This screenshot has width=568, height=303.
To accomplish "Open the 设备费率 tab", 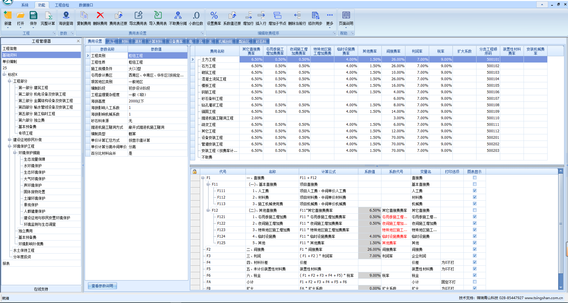I will 176,41.
